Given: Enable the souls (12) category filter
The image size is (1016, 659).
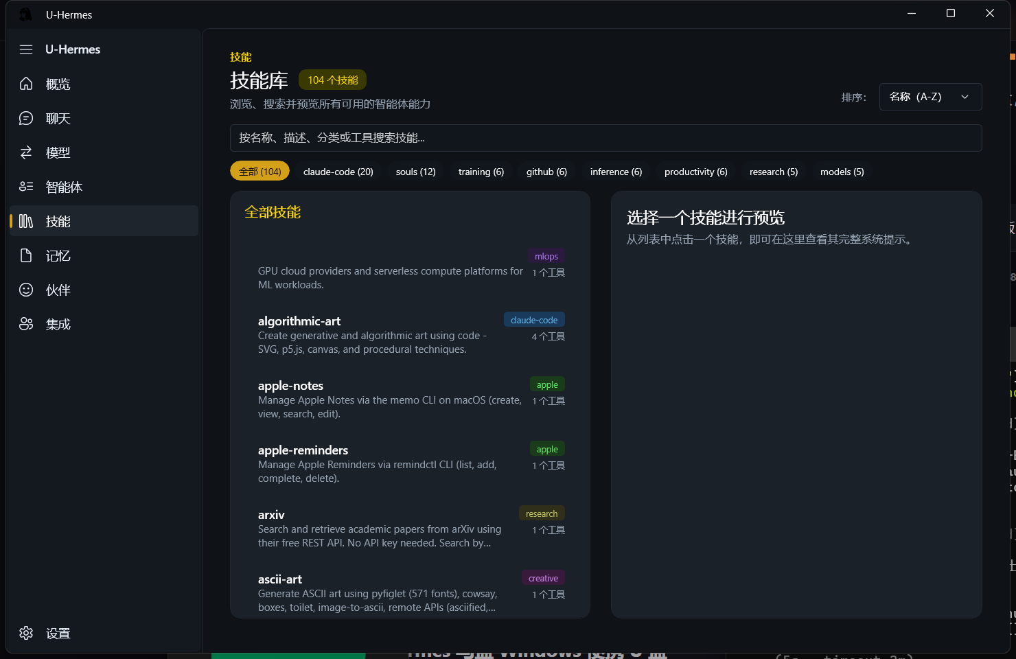Looking at the screenshot, I should pyautogui.click(x=415, y=172).
